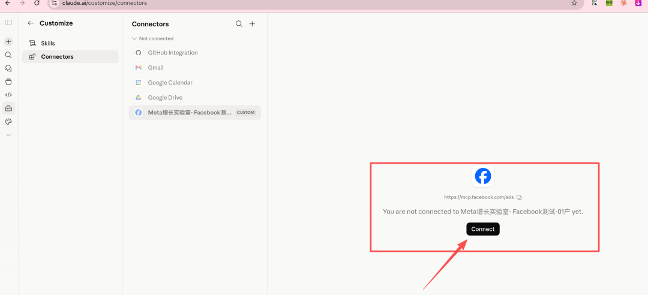Copy the mcp.facebook.com/ads URL icon
This screenshot has height=295, width=648.
click(519, 197)
